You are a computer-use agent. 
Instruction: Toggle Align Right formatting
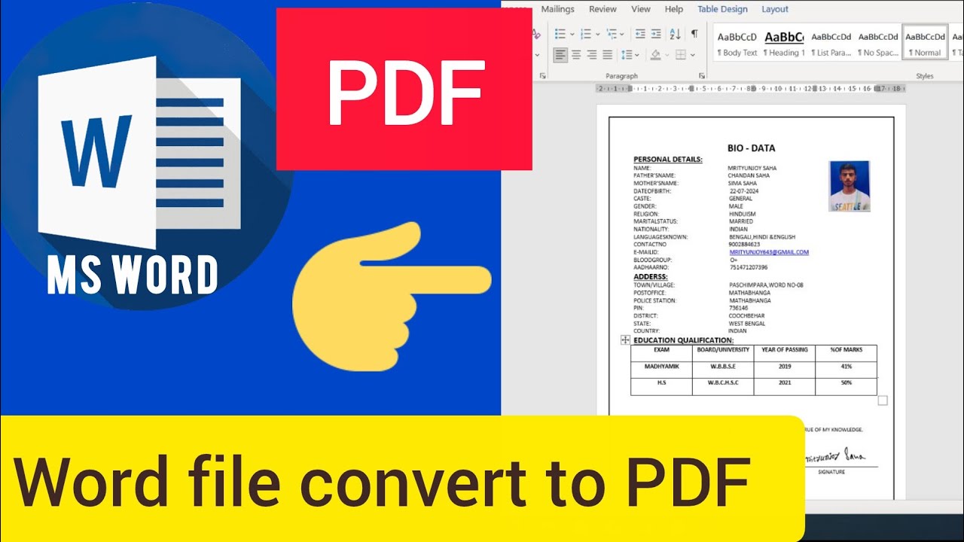(592, 54)
